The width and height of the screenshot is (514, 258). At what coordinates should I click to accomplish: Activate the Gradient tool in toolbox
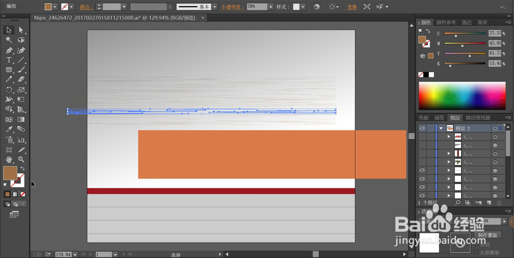coord(21,120)
